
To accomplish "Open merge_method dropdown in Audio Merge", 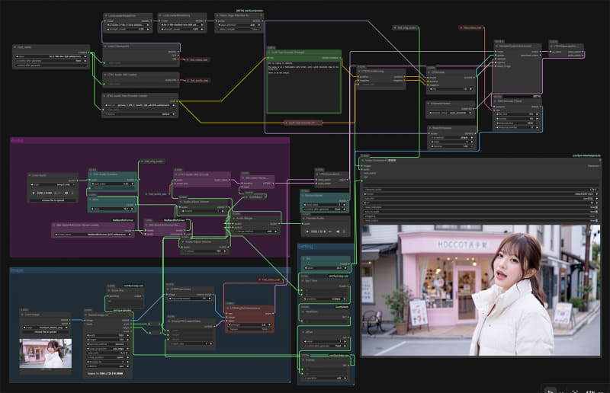I will click(x=256, y=232).
